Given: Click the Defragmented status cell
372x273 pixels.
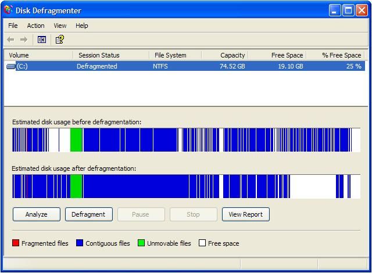Looking at the screenshot, I should click(x=97, y=66).
